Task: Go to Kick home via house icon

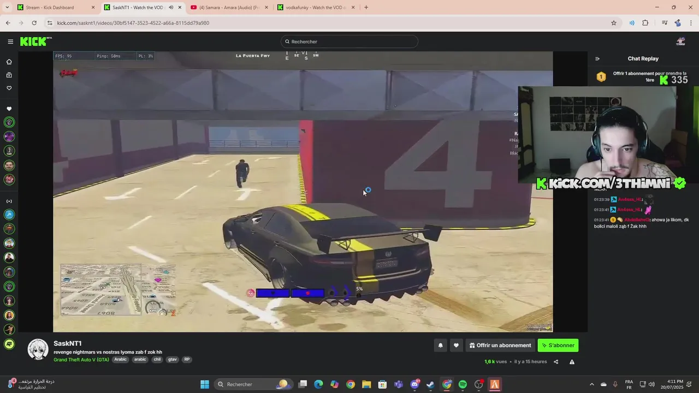Action: pyautogui.click(x=9, y=62)
